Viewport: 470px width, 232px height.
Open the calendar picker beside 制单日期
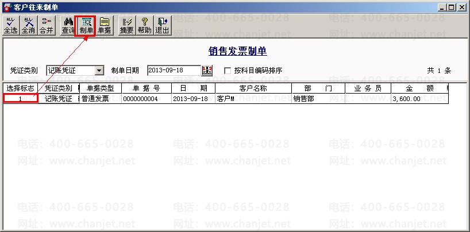[207, 71]
